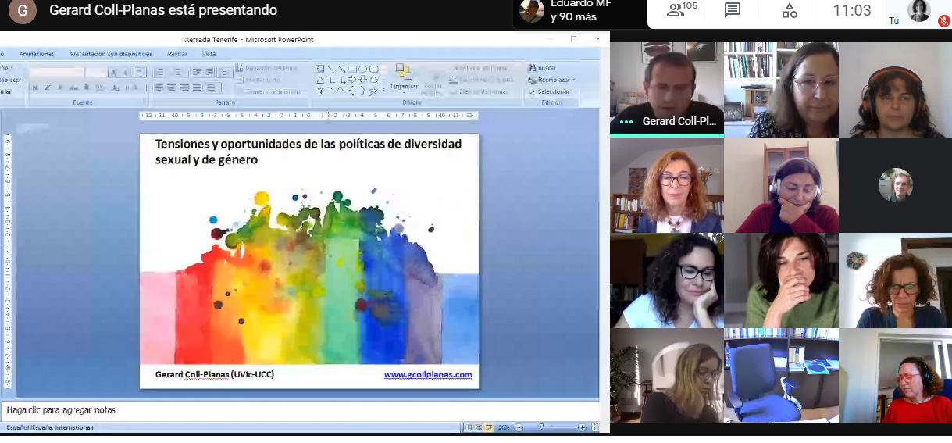This screenshot has width=952, height=443.
Task: Expand the Reemplazar dropdown
Action: click(x=574, y=80)
